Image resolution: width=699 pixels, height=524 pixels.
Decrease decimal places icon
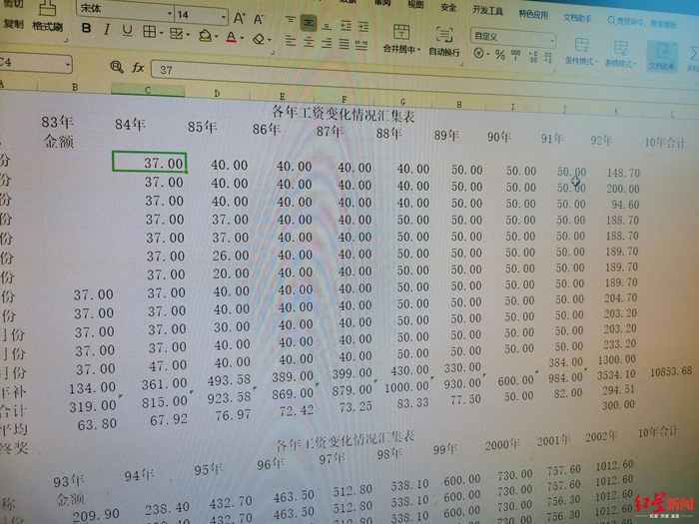(x=548, y=58)
